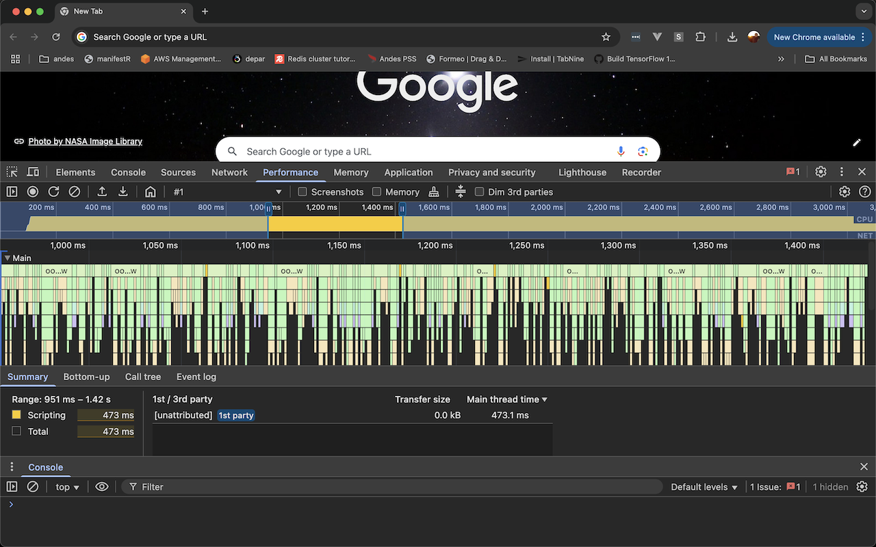Sort by Main thread time column

click(506, 399)
